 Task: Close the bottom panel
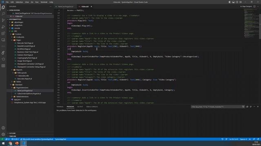258,107
